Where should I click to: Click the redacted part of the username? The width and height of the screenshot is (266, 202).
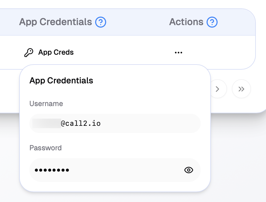[46, 123]
